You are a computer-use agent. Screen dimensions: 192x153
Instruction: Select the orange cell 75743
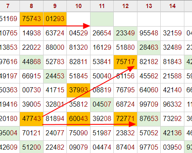click(x=31, y=19)
